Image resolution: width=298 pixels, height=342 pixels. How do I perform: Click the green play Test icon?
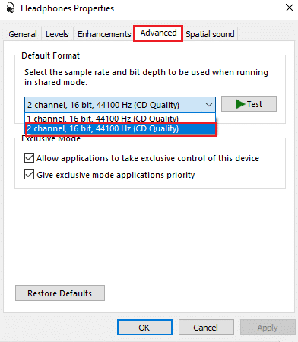[x=240, y=104]
